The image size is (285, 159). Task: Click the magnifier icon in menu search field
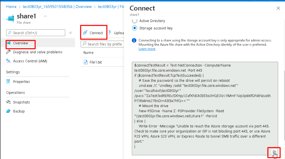click(10, 33)
